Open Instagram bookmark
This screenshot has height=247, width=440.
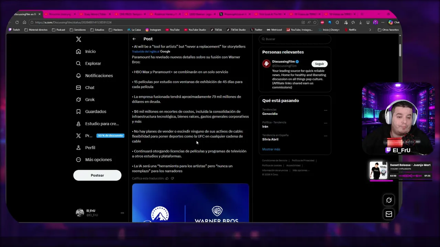(153, 30)
